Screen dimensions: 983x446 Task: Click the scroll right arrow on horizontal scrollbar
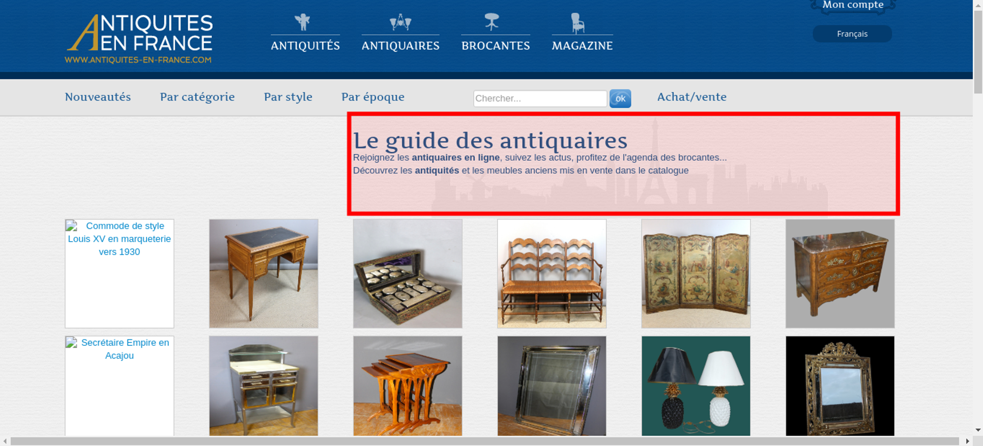click(x=967, y=441)
